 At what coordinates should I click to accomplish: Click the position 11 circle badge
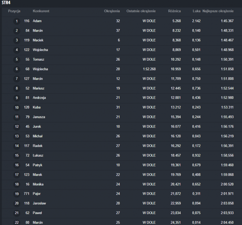coord(17,117)
